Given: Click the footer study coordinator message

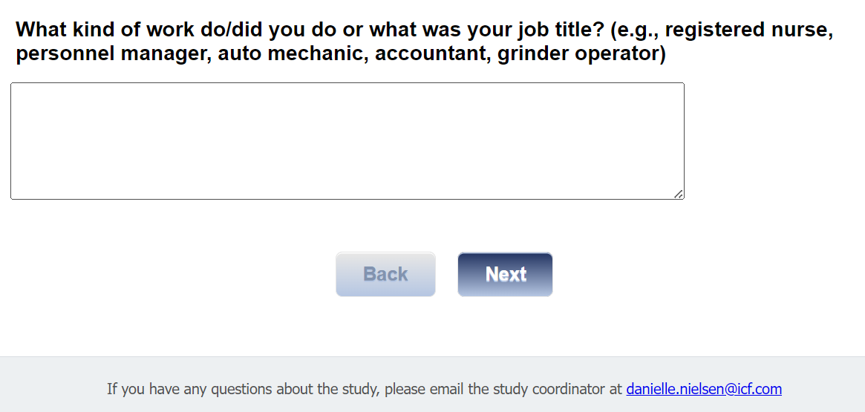Looking at the screenshot, I should point(365,389).
